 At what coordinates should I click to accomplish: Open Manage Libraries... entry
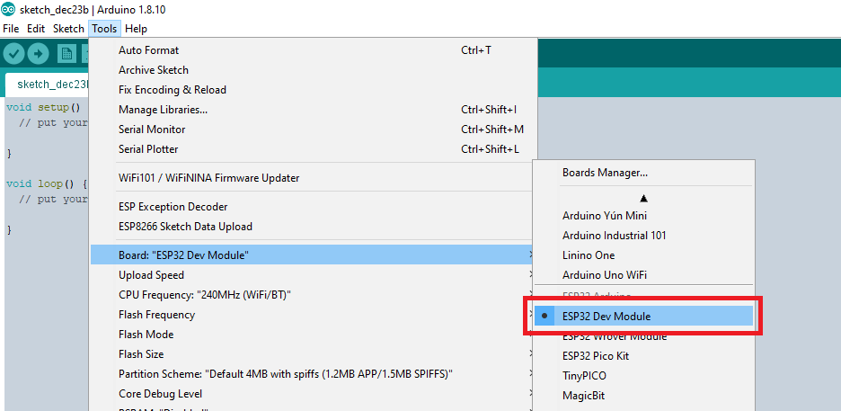pos(314,110)
